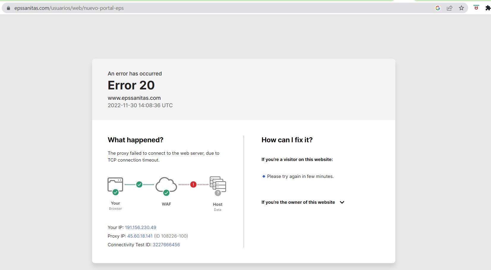This screenshot has width=491, height=270.
Task: Click the Your Browser window icon
Action: (115, 186)
